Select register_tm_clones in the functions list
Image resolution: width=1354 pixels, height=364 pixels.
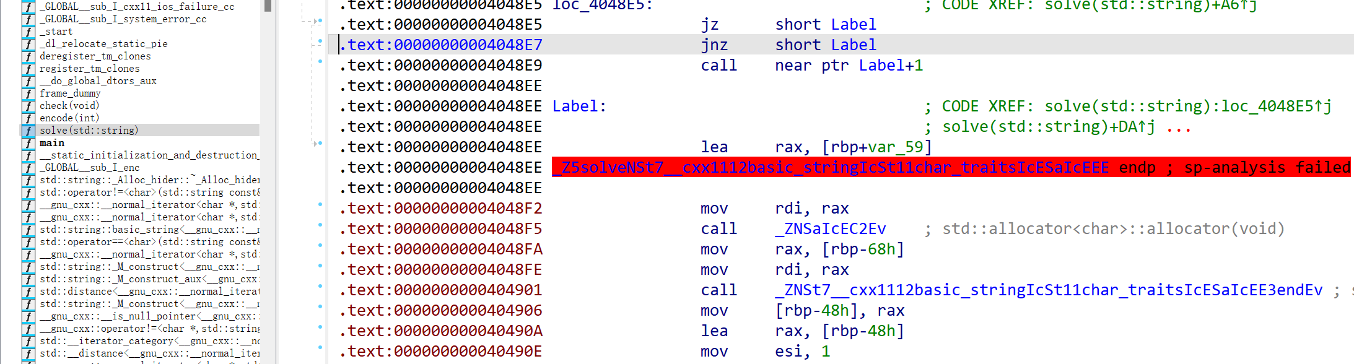(x=89, y=69)
